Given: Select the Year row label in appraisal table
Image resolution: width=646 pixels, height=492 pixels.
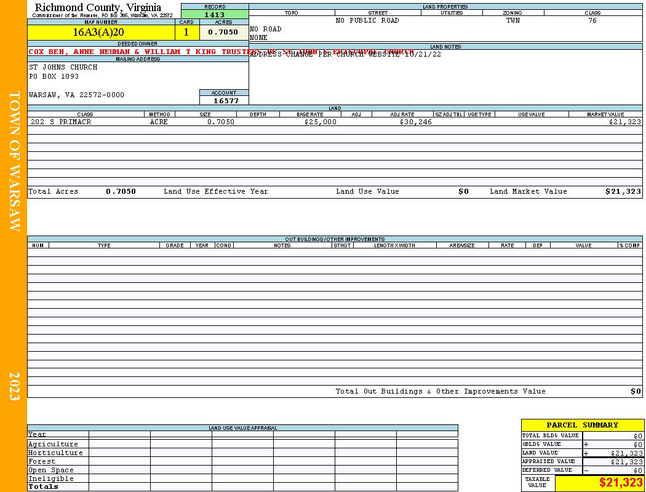Looking at the screenshot, I should pos(37,434).
